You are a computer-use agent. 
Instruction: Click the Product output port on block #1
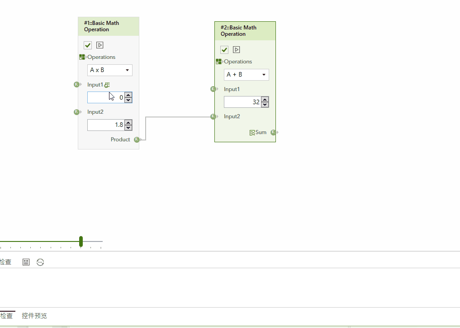(x=137, y=140)
